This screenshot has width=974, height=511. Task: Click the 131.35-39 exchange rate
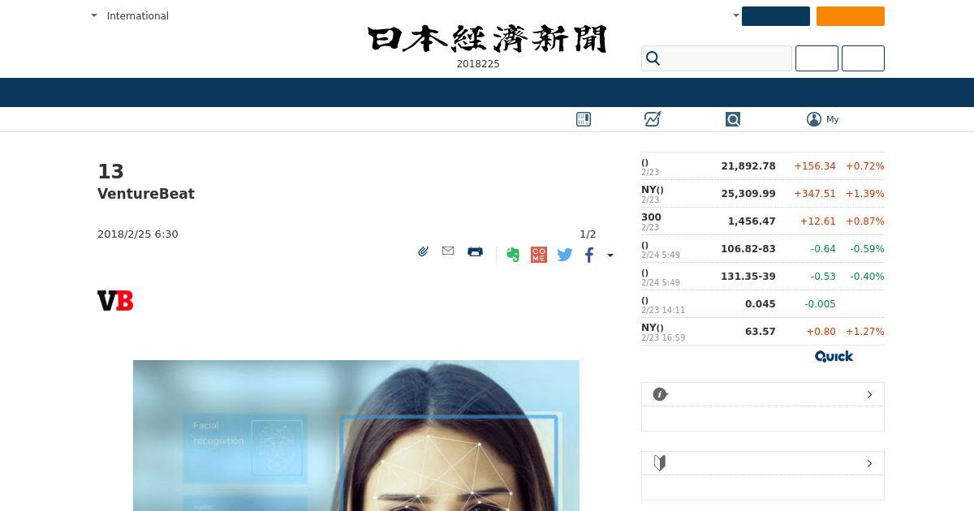coord(748,276)
